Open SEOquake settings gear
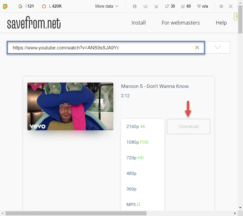This screenshot has width=243, height=216. point(221,6)
